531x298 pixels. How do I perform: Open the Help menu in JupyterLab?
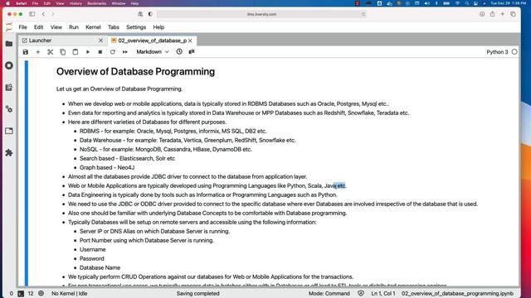158,27
